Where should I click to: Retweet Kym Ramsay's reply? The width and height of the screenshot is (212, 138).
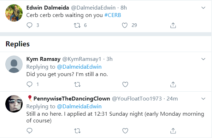[77, 85]
